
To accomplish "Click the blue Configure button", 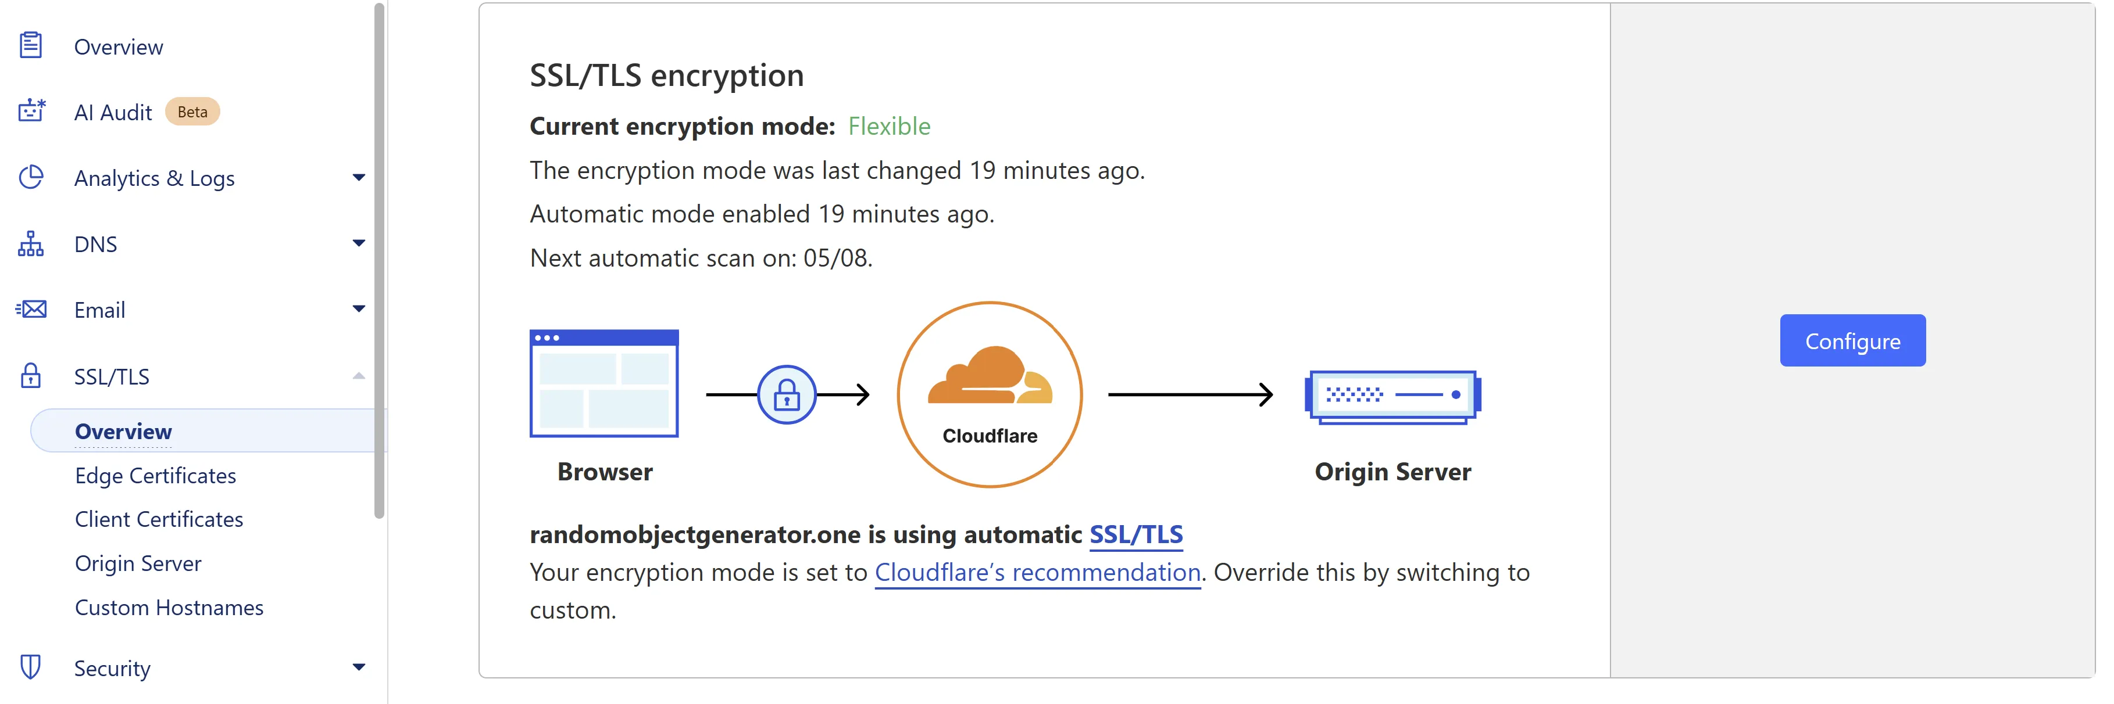I will pyautogui.click(x=1852, y=340).
